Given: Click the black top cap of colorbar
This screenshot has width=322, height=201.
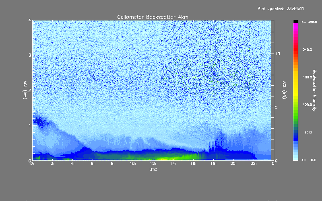Looking at the screenshot, I should pyautogui.click(x=295, y=21).
